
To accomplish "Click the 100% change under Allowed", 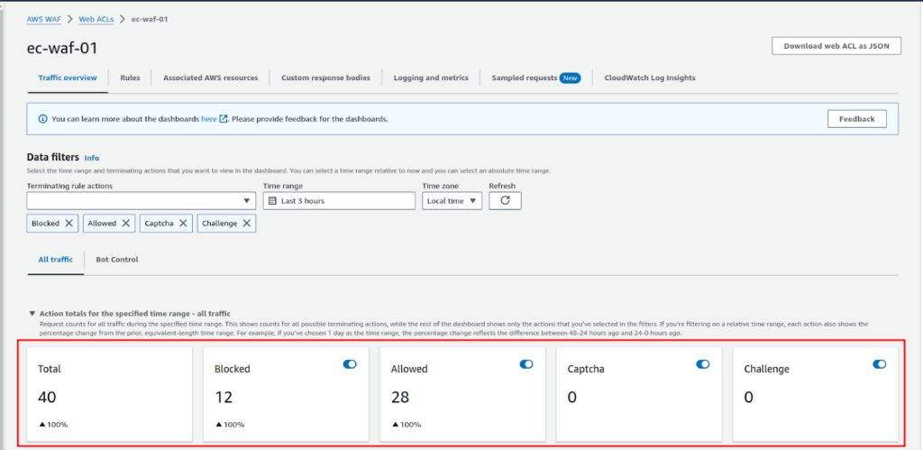I will [407, 425].
